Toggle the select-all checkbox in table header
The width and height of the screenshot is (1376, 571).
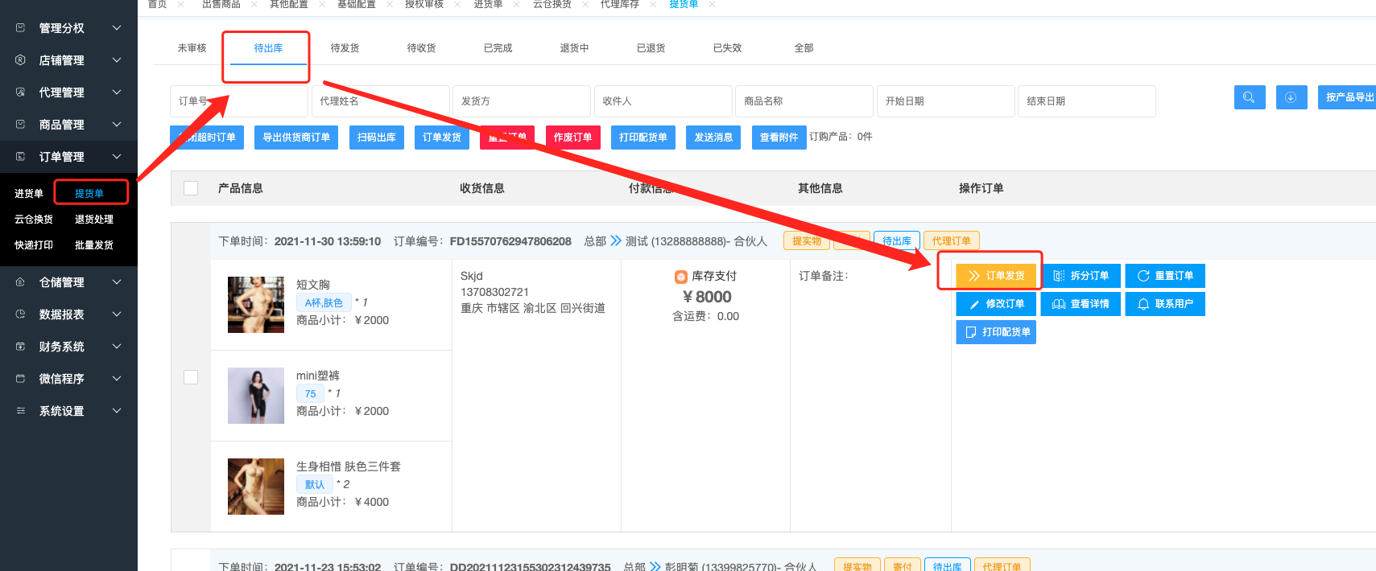point(191,188)
